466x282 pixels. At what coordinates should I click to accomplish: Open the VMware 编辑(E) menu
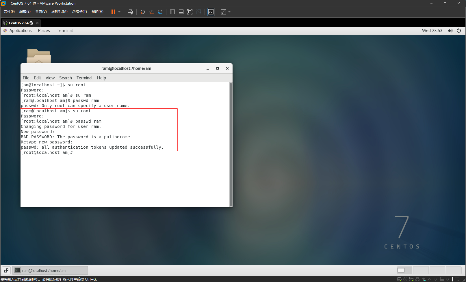coord(25,12)
